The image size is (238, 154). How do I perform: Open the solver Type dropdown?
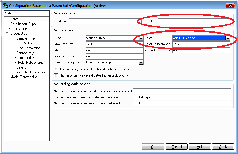[141, 38]
